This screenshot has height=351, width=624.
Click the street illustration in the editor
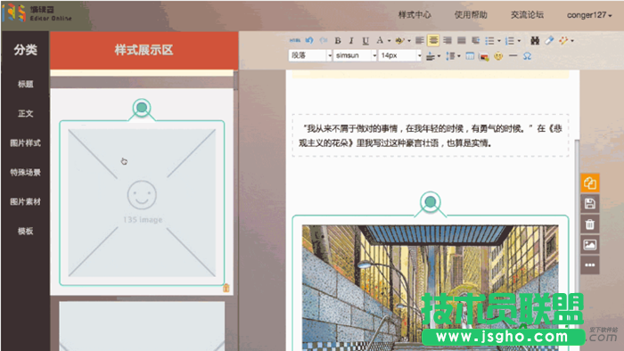click(431, 288)
